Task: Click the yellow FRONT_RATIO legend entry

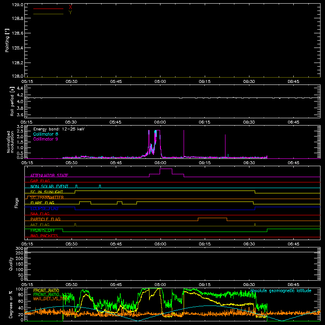Action: tap(46, 290)
